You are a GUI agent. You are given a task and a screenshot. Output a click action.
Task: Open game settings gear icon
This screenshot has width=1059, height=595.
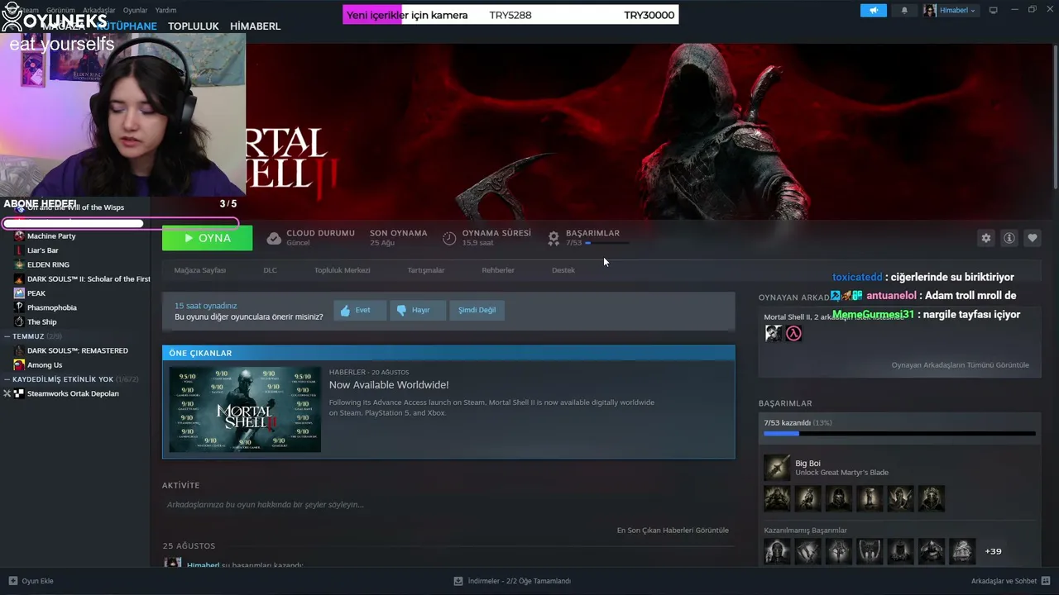(x=986, y=238)
